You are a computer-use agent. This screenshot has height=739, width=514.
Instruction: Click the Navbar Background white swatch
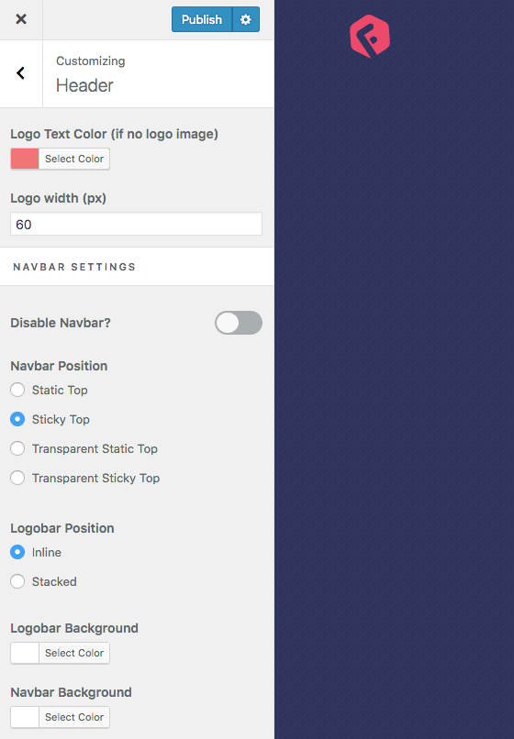tap(25, 717)
